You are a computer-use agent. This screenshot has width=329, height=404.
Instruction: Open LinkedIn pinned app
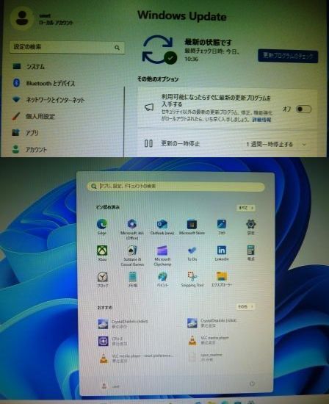click(222, 253)
